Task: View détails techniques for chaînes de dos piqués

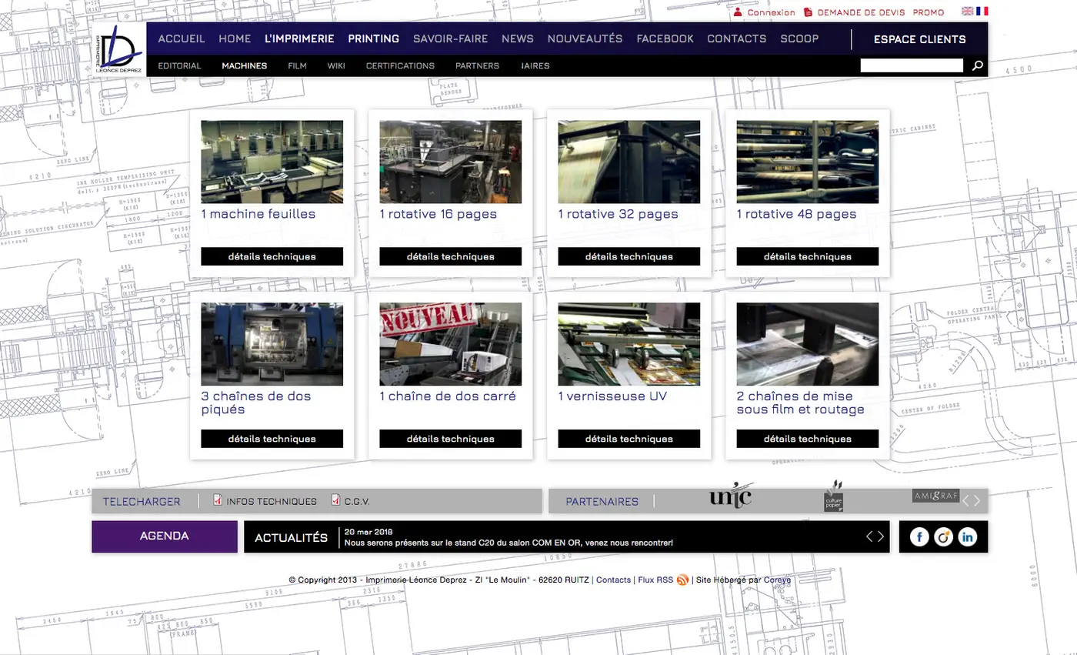Action: 272,439
